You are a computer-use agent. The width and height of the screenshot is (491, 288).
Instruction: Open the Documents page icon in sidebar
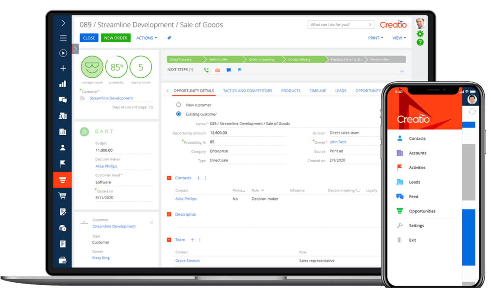click(x=63, y=244)
